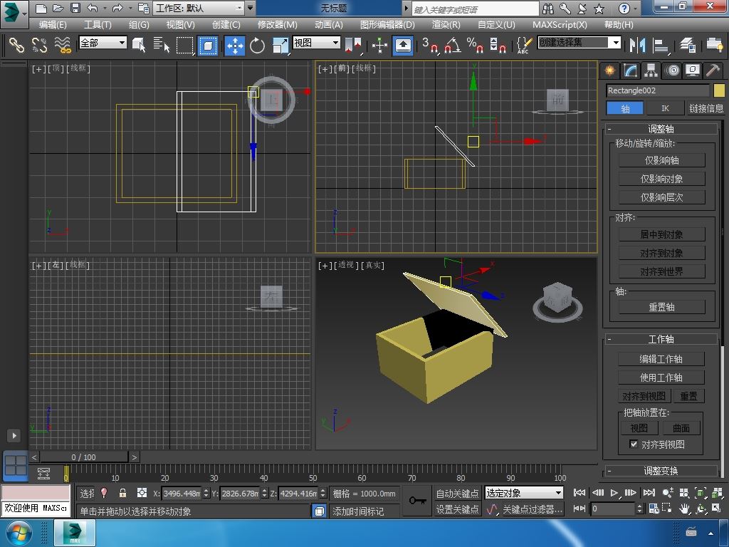Click the 自动关键点 button
729x547 pixels.
[x=457, y=493]
